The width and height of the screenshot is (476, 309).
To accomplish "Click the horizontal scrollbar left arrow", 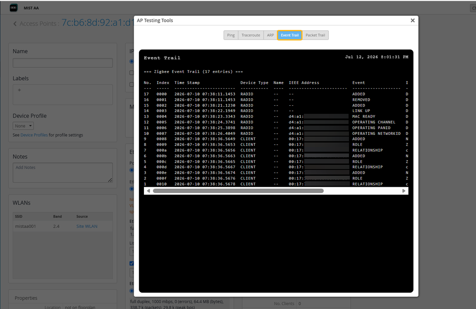I will coord(149,191).
